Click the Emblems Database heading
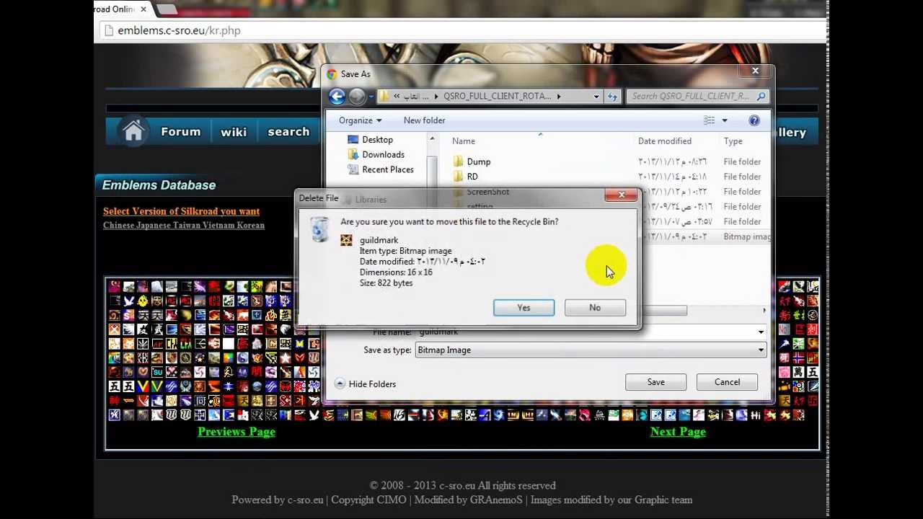The width and height of the screenshot is (923, 519). (159, 185)
